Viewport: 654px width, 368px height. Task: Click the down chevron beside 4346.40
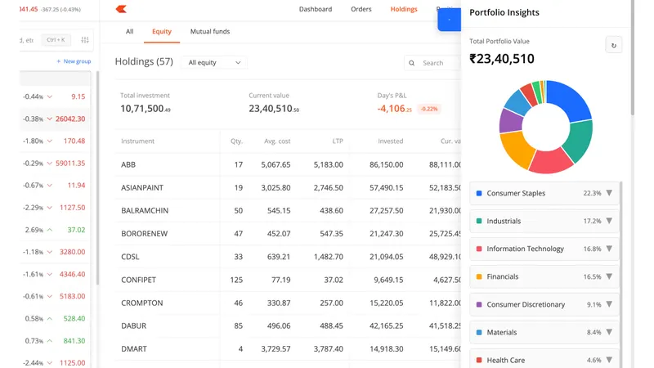coord(50,274)
